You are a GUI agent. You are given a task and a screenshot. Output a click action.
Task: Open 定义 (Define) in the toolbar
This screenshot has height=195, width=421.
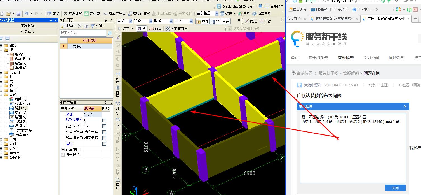(x=53, y=13)
